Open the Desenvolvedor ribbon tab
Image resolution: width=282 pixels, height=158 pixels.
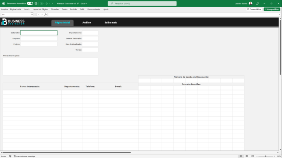click(x=94, y=9)
